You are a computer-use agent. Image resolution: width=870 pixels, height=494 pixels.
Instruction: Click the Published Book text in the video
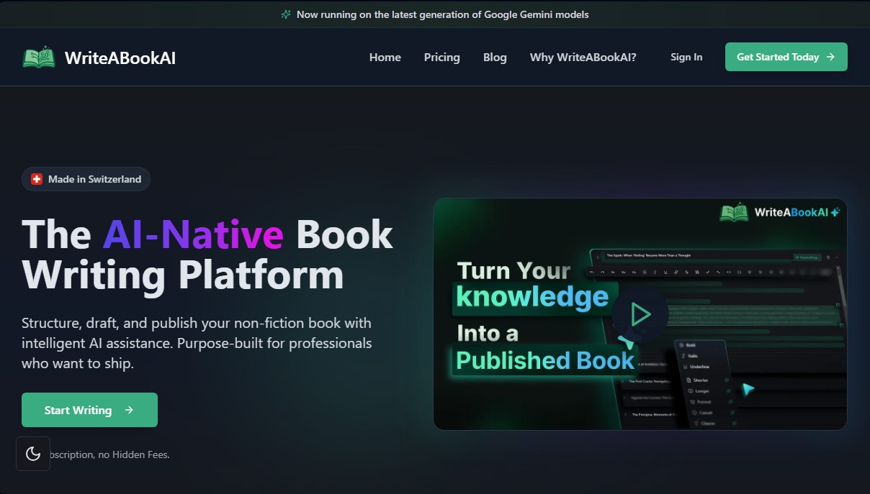click(545, 360)
